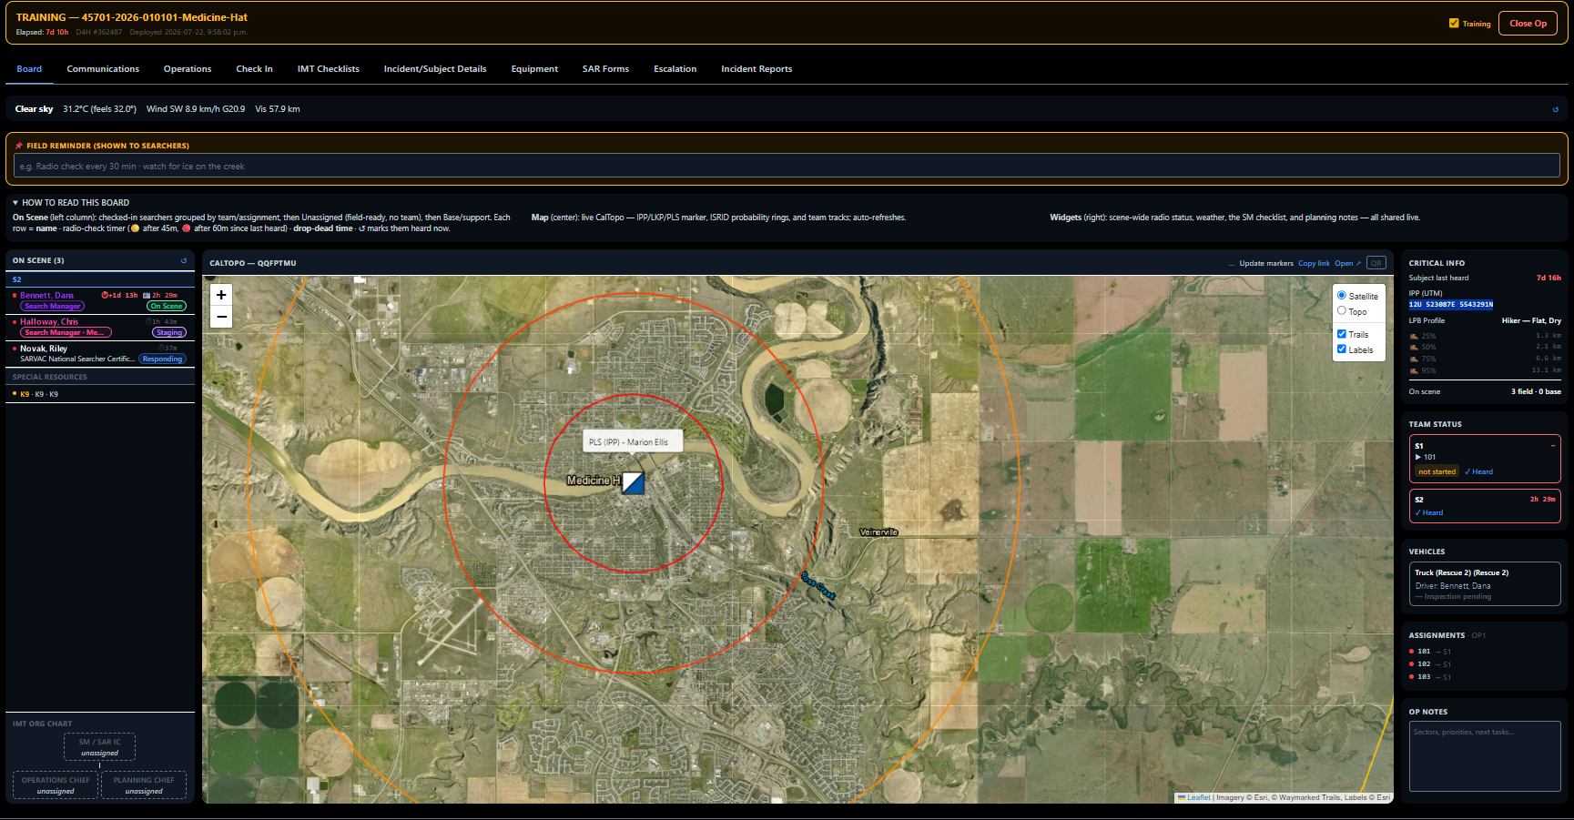Click Update markers above the map
This screenshot has height=820, width=1574.
(x=1266, y=263)
